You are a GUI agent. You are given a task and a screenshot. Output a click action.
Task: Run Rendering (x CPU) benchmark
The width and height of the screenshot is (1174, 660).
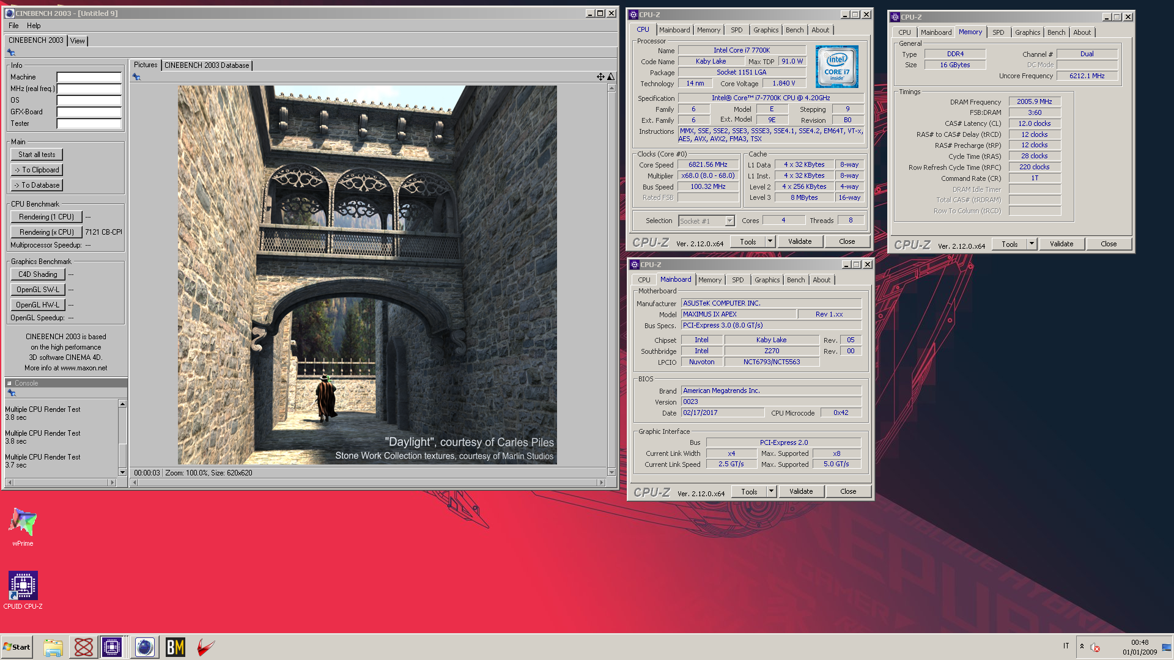pyautogui.click(x=46, y=232)
